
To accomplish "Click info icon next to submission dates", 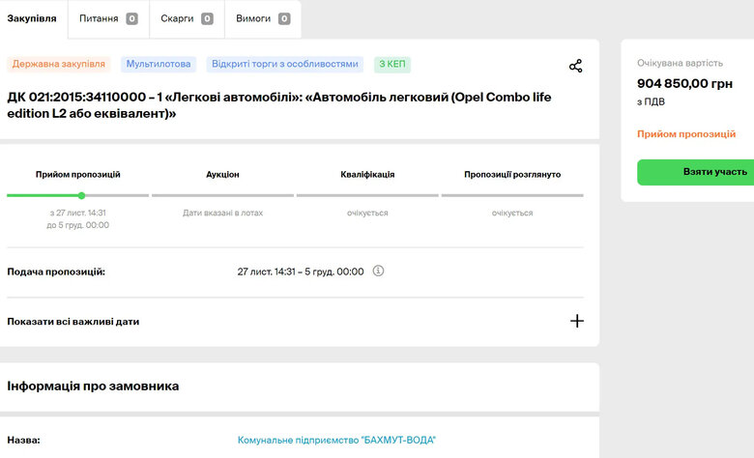I will 378,272.
